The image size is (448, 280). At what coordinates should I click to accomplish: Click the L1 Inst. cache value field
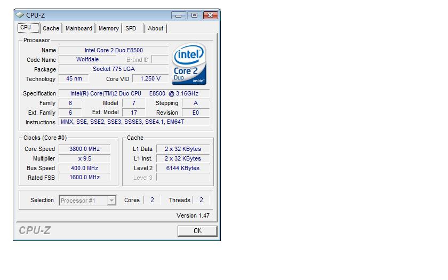coord(183,158)
